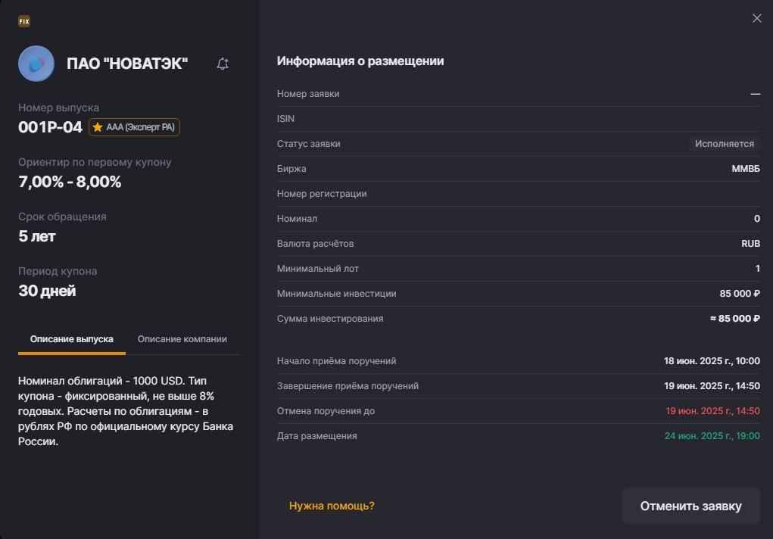
Task: Click the ММВБ exchange value
Action: (746, 169)
